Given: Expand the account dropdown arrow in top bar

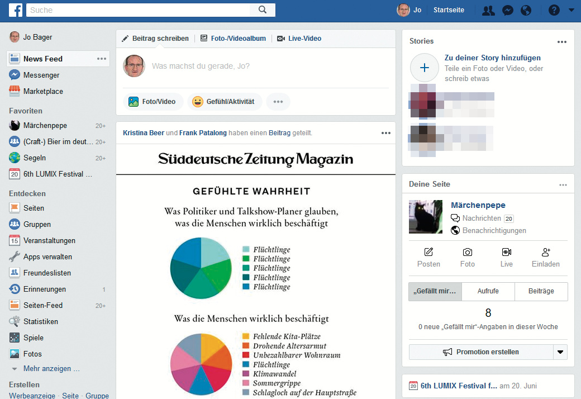Looking at the screenshot, I should (x=571, y=10).
